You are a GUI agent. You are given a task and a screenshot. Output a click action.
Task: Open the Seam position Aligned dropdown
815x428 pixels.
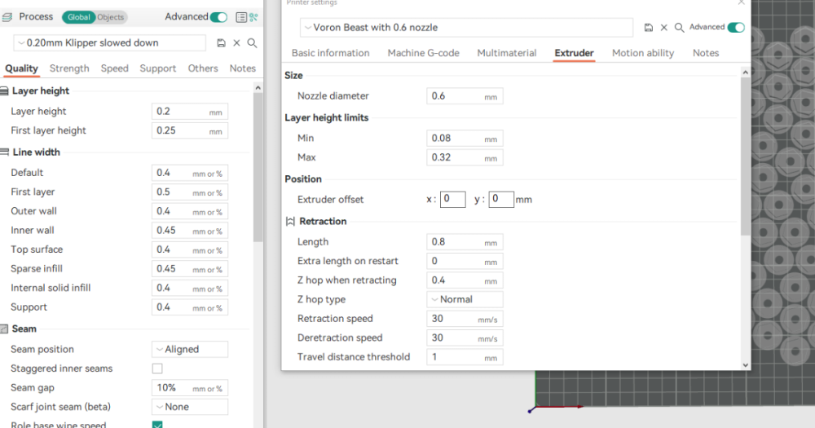tap(190, 350)
